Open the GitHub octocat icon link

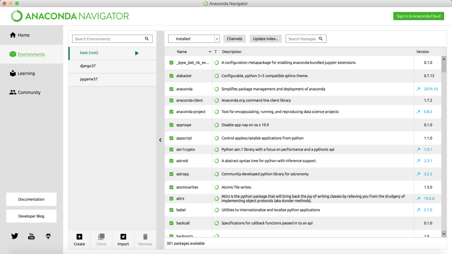pos(48,236)
